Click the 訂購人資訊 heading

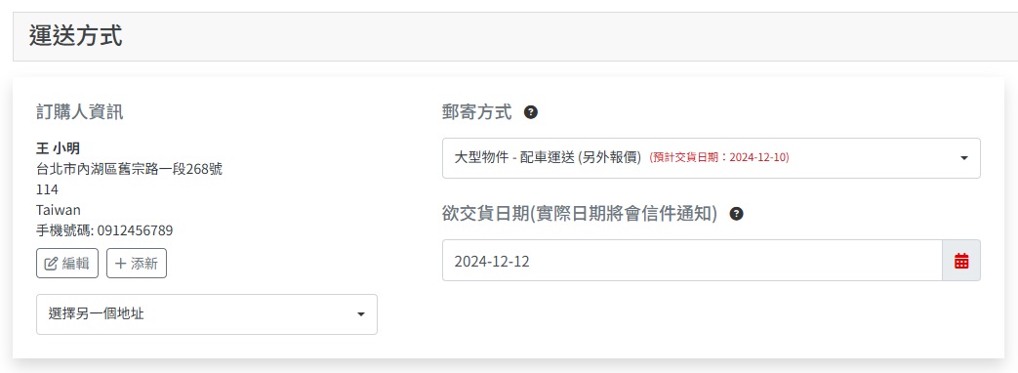[80, 112]
